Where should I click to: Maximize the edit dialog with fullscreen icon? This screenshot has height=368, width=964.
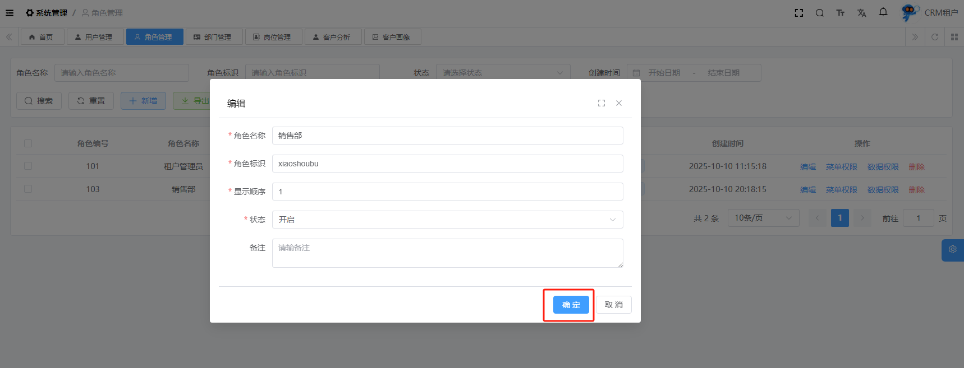pos(602,103)
